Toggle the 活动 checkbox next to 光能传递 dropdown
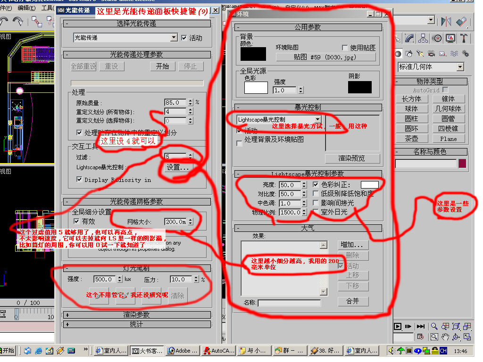 [184, 38]
